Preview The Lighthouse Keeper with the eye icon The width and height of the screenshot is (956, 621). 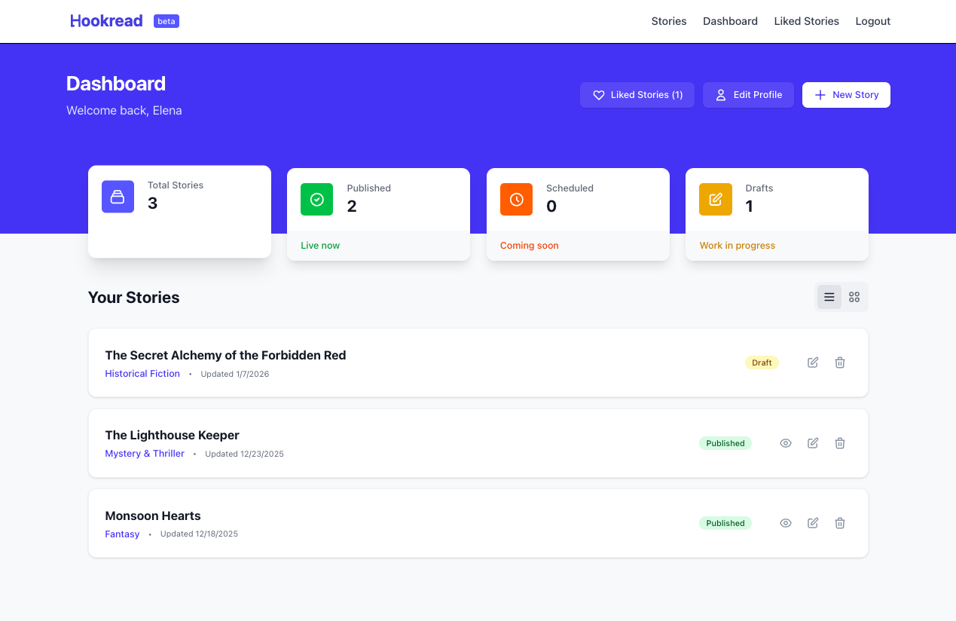tap(785, 443)
